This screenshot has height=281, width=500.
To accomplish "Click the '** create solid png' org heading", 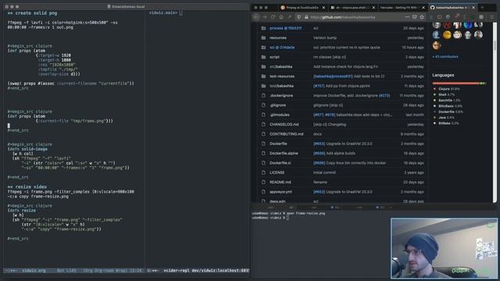I will (32, 13).
